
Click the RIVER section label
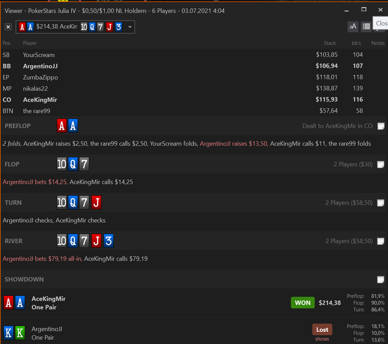point(14,241)
